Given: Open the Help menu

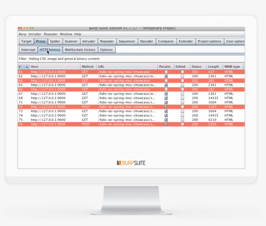Looking at the screenshot, I should click(78, 34).
